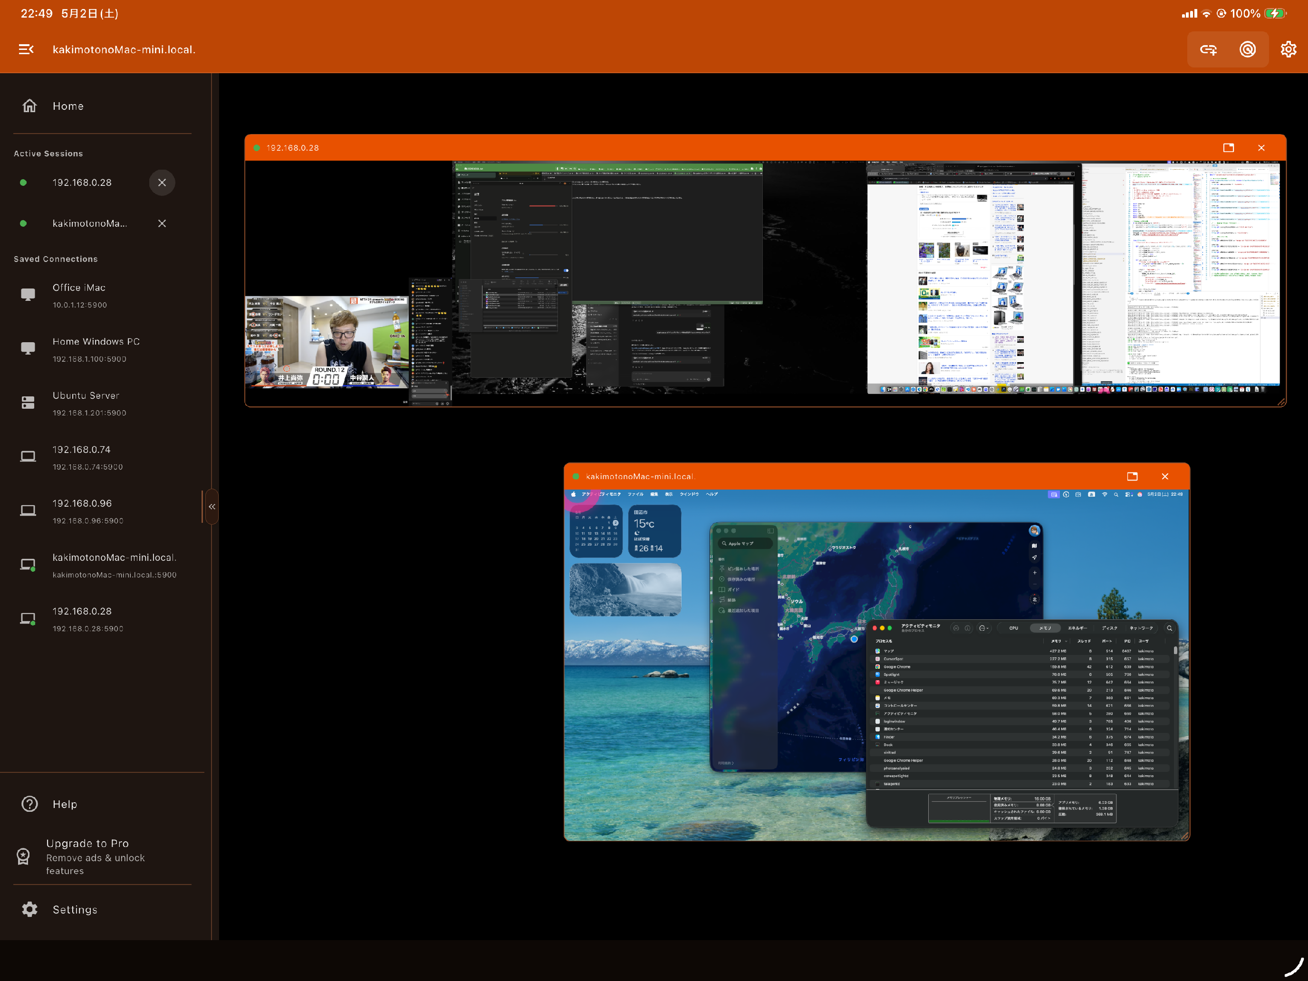This screenshot has height=981, width=1308.
Task: Click the target/at-sign icon in the top bar
Action: [1248, 50]
